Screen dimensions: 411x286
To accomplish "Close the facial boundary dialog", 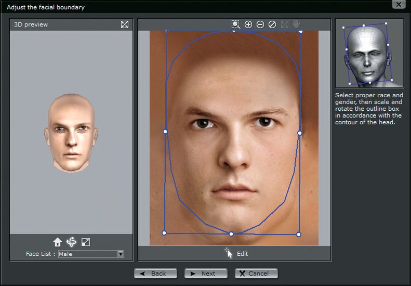I will 398,5.
